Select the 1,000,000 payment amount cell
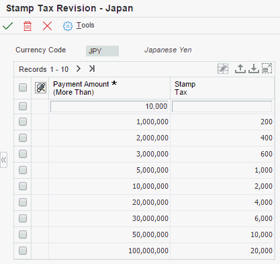The image size is (280, 264). (109, 122)
